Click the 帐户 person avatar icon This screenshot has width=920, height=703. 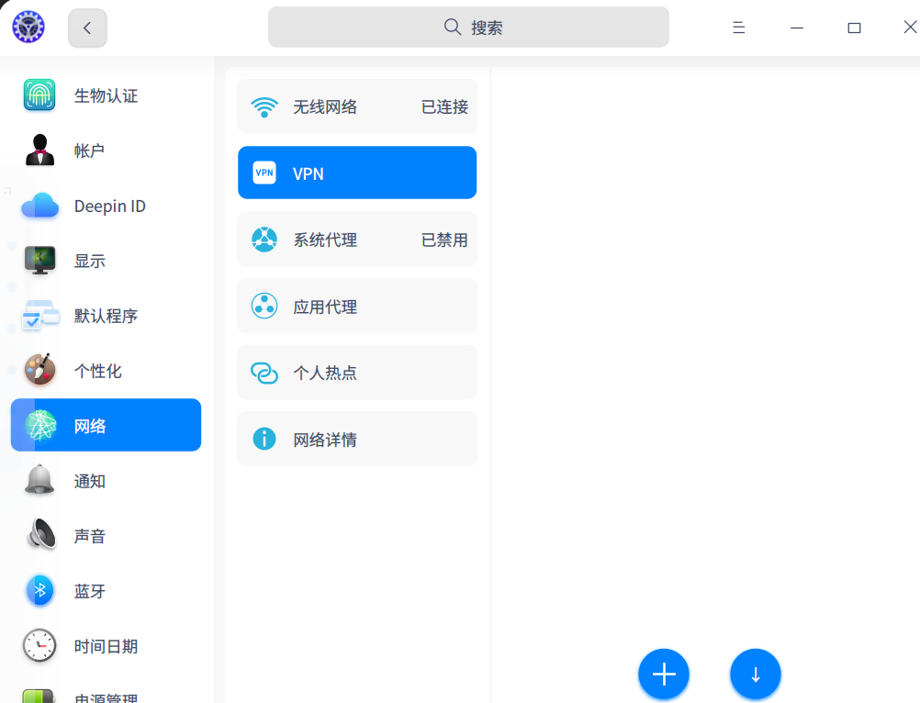tap(39, 151)
